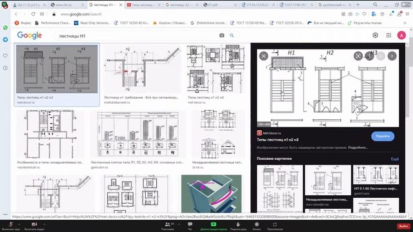This screenshot has width=413, height=232.
Task: Open a new browser tab with plus
Action: [x=358, y=5]
